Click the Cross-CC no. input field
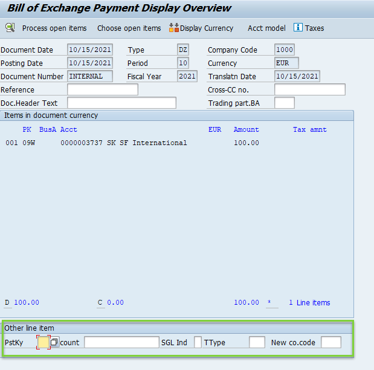374x370 pixels. (x=309, y=89)
